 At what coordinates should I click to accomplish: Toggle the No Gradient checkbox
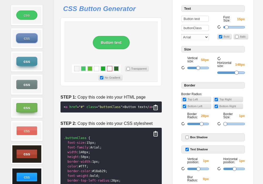(x=102, y=78)
